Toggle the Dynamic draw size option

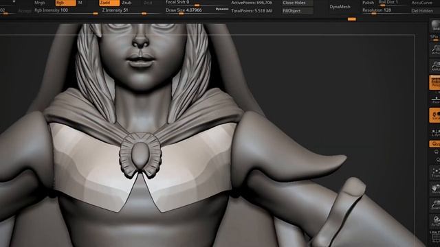221,9
